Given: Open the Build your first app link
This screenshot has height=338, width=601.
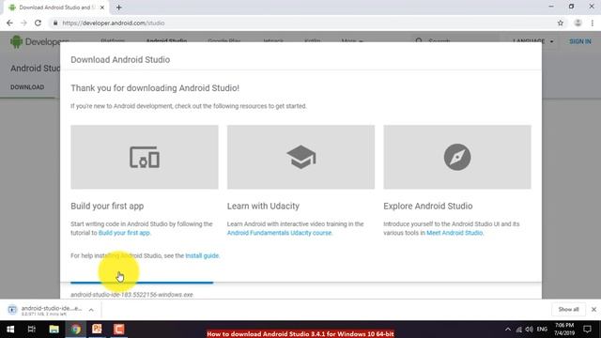Looking at the screenshot, I should tap(124, 233).
